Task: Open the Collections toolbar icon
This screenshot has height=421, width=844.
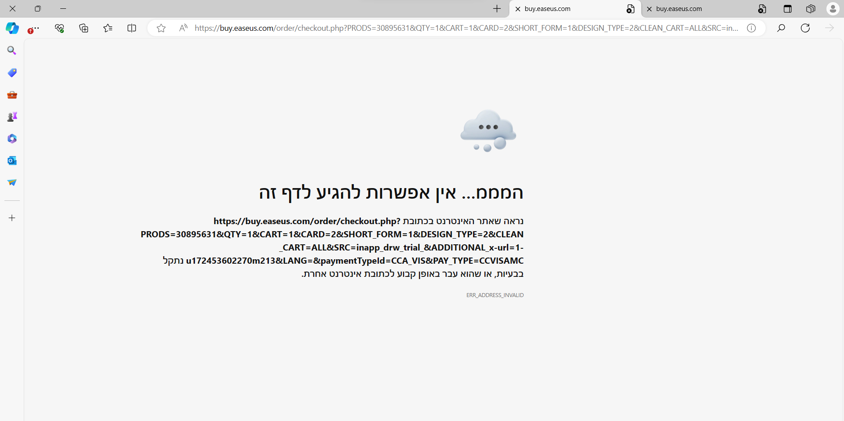Action: (84, 28)
